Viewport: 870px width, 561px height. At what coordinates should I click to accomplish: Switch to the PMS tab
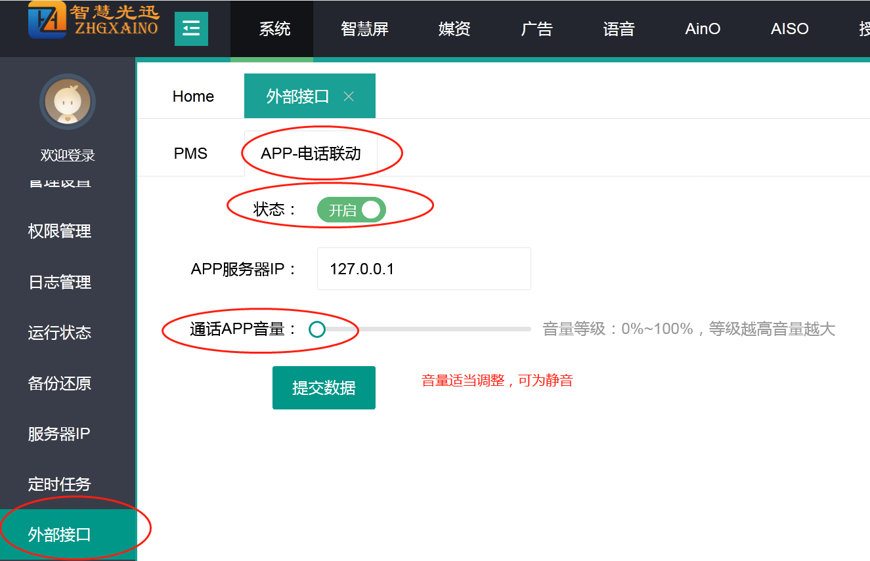tap(190, 154)
